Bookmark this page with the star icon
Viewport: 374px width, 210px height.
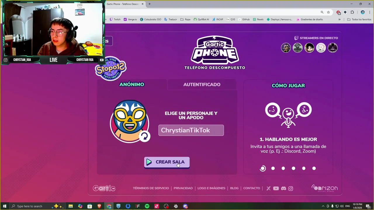[328, 12]
